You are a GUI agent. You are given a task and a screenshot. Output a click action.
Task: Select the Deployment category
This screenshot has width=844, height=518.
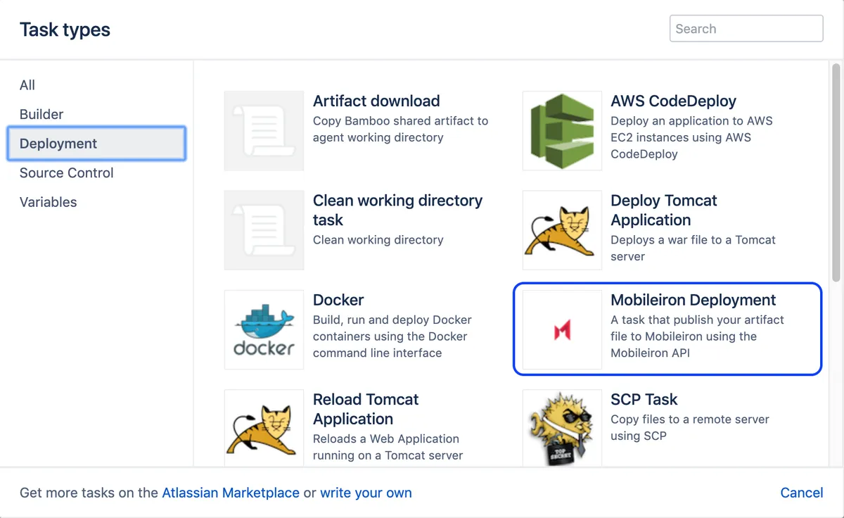[x=96, y=144]
